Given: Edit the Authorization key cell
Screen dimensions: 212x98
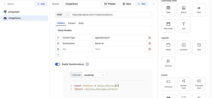Looking at the screenshot, I should point(77,44).
